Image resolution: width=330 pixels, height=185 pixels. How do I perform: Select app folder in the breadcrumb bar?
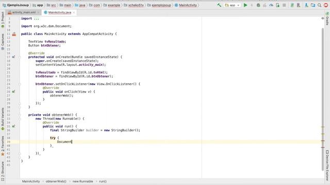click(x=38, y=5)
